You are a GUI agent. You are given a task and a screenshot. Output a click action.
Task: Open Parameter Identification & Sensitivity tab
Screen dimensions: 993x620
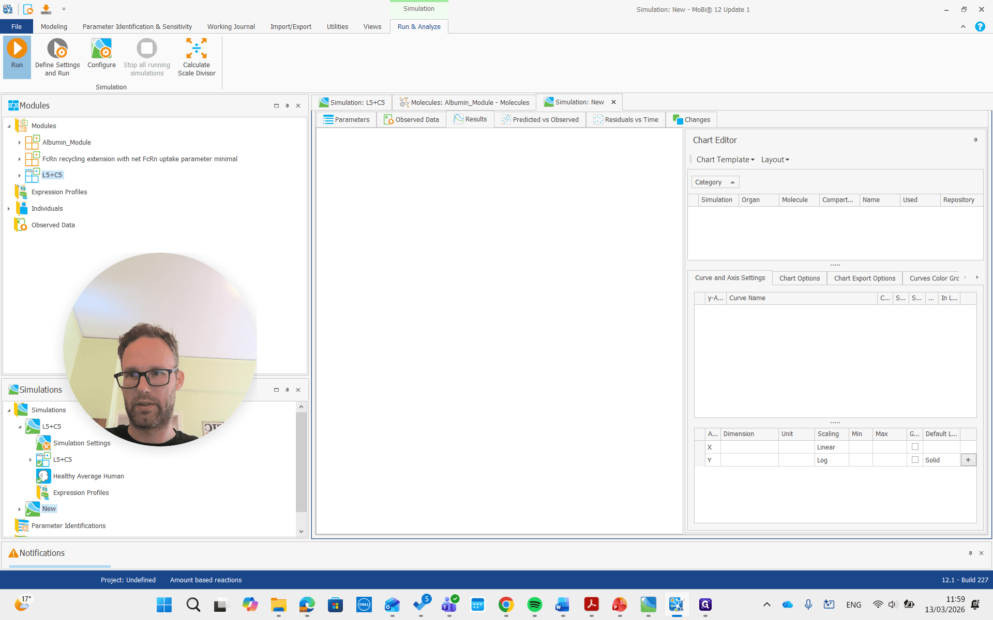click(137, 26)
